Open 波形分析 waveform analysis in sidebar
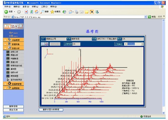This screenshot has width=168, height=120. (14, 52)
